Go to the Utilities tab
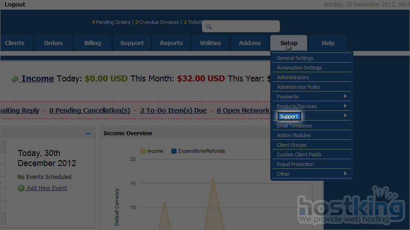 pos(210,43)
